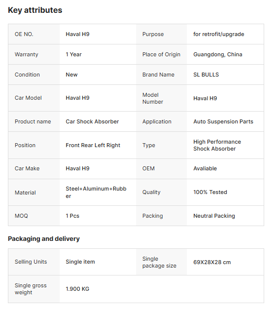278x312 pixels.
Task: Select the Auto Suspension Parts application value
Action: click(223, 121)
